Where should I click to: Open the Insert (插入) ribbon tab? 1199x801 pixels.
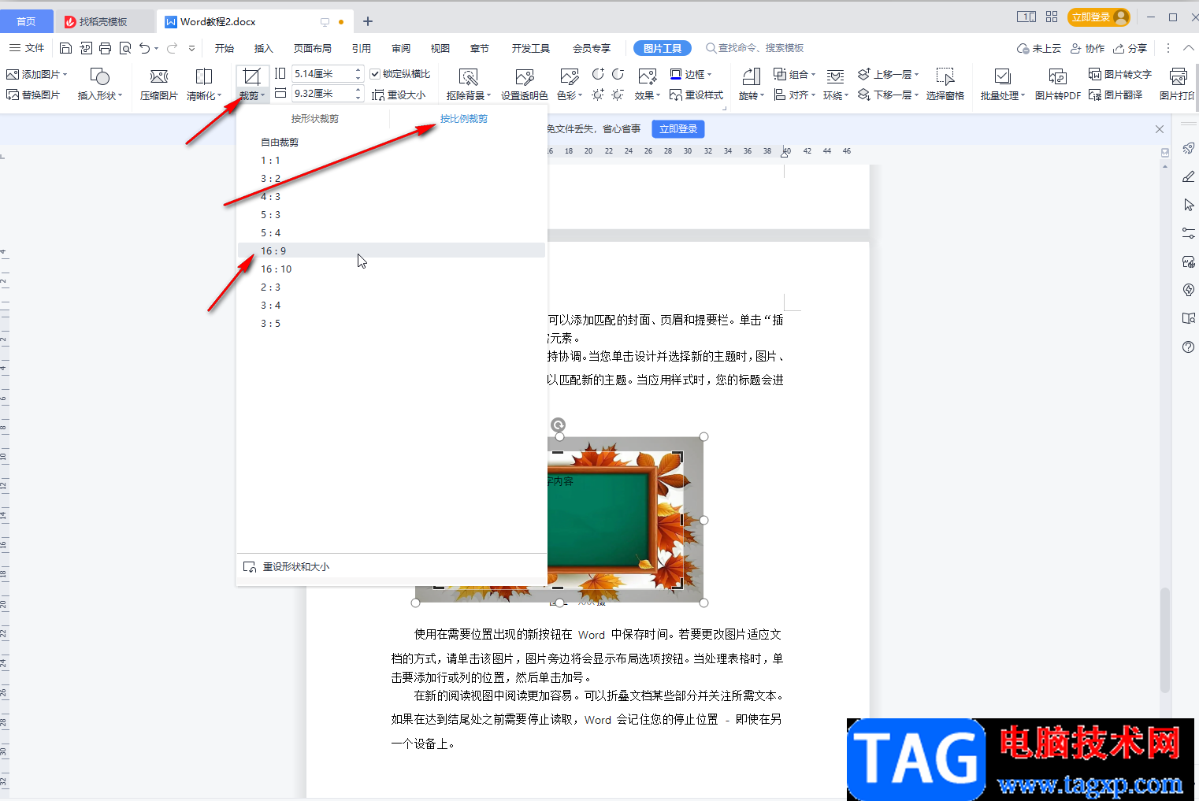point(264,48)
